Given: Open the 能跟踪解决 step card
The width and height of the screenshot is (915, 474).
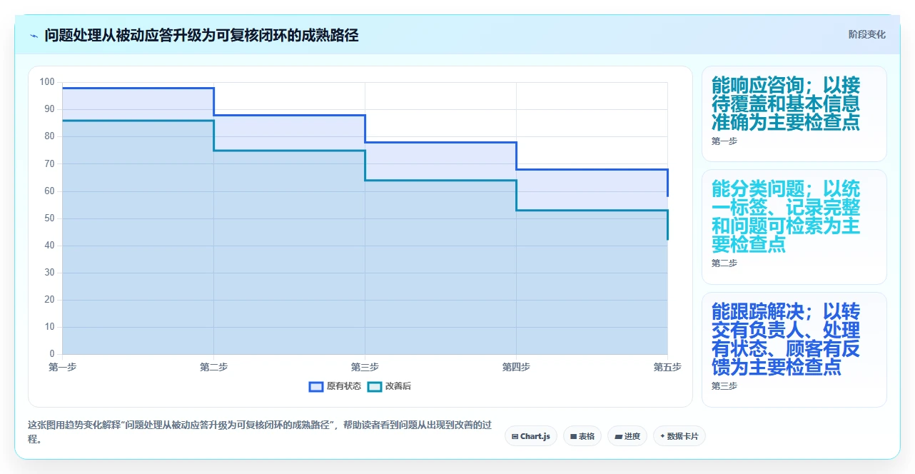Looking at the screenshot, I should pyautogui.click(x=794, y=350).
